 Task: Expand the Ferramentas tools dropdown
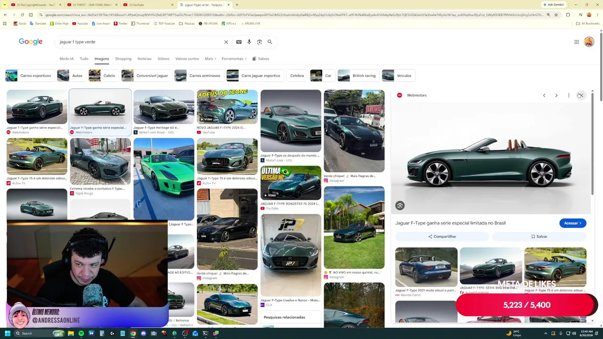point(234,59)
